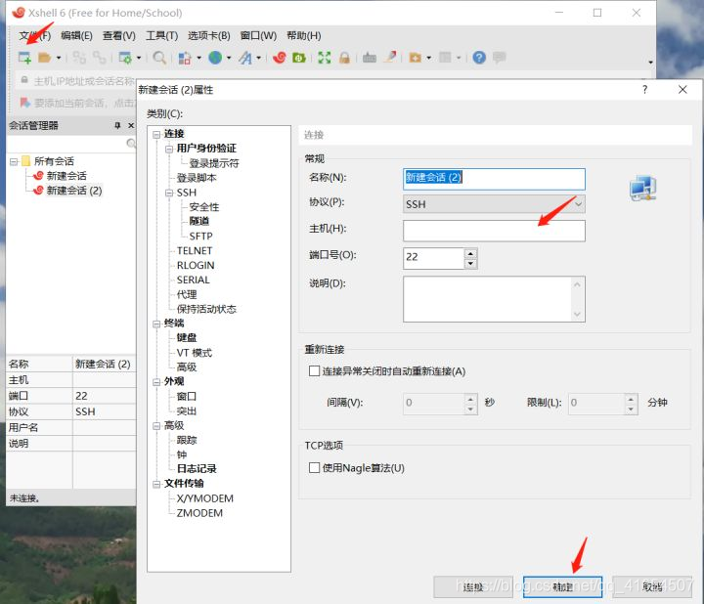Click the padlock lock screen icon

pyautogui.click(x=344, y=58)
